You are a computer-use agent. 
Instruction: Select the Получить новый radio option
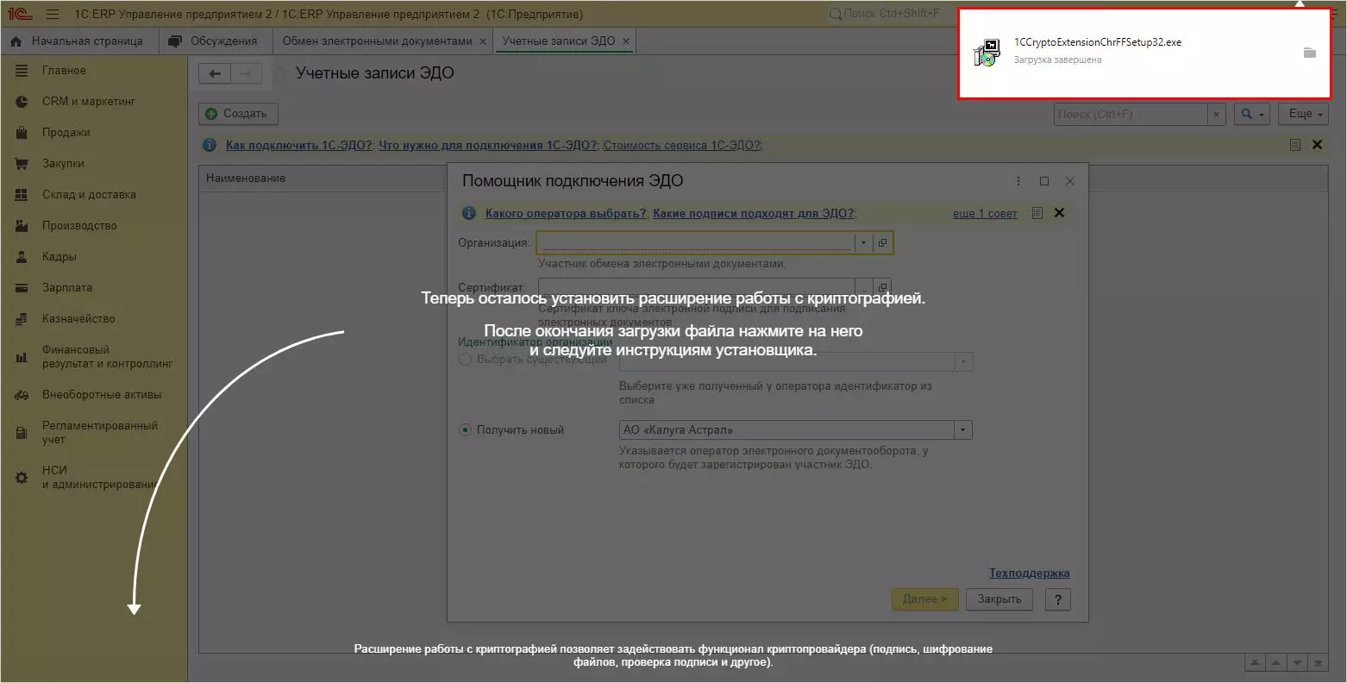466,429
